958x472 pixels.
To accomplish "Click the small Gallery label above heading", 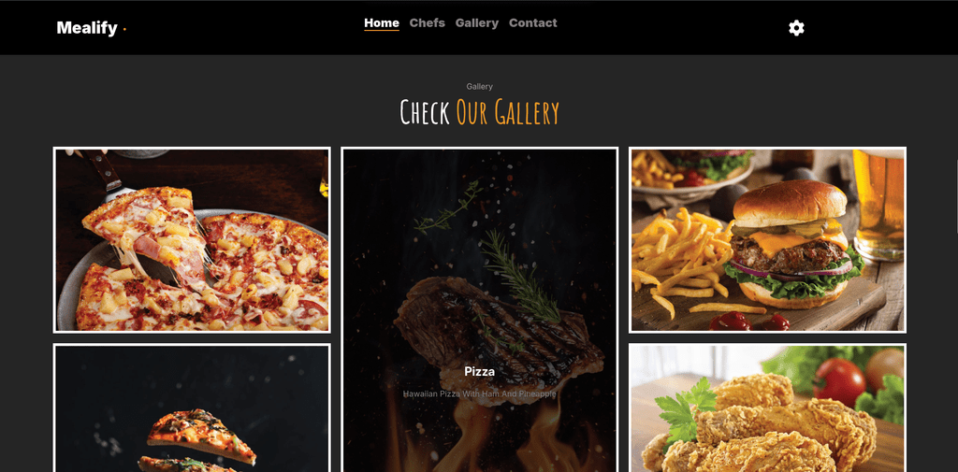I will coord(480,87).
